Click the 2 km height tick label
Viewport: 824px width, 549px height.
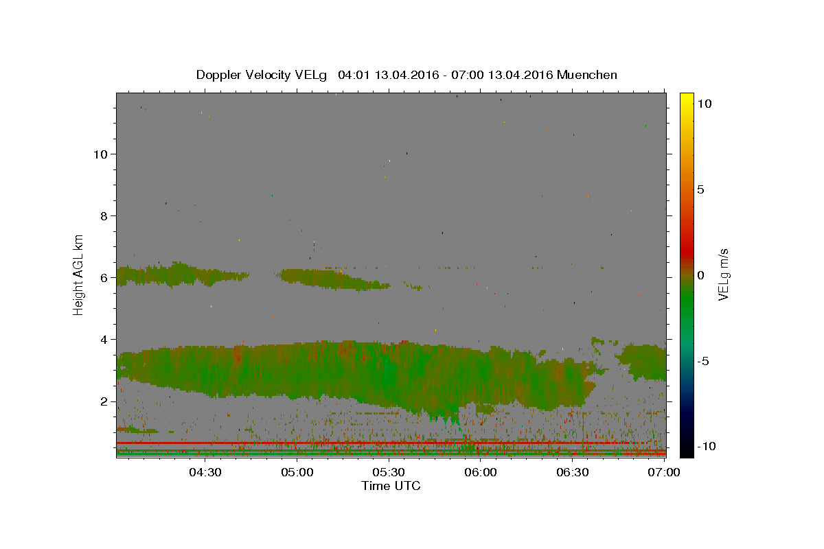(x=104, y=401)
